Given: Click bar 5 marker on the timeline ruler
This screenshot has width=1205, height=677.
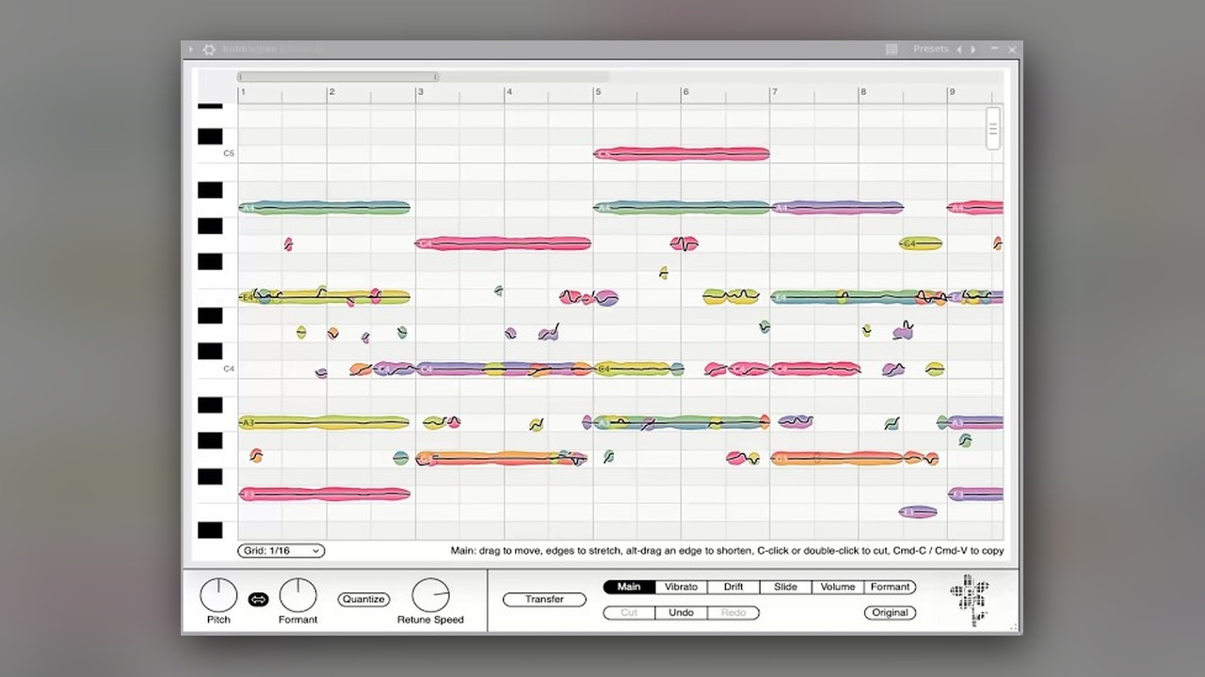Looking at the screenshot, I should point(598,92).
